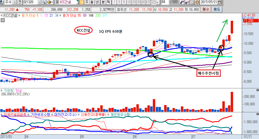Switch to 틱 tick chart
The image size is (259, 139).
pos(108,2)
